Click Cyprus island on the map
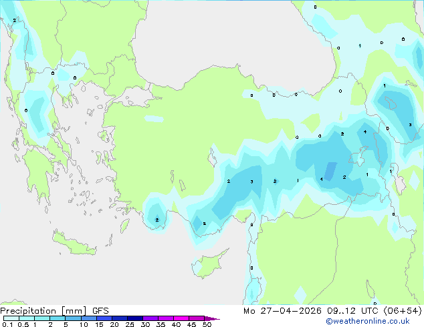Screen dimensions: 424x327 (208, 264)
